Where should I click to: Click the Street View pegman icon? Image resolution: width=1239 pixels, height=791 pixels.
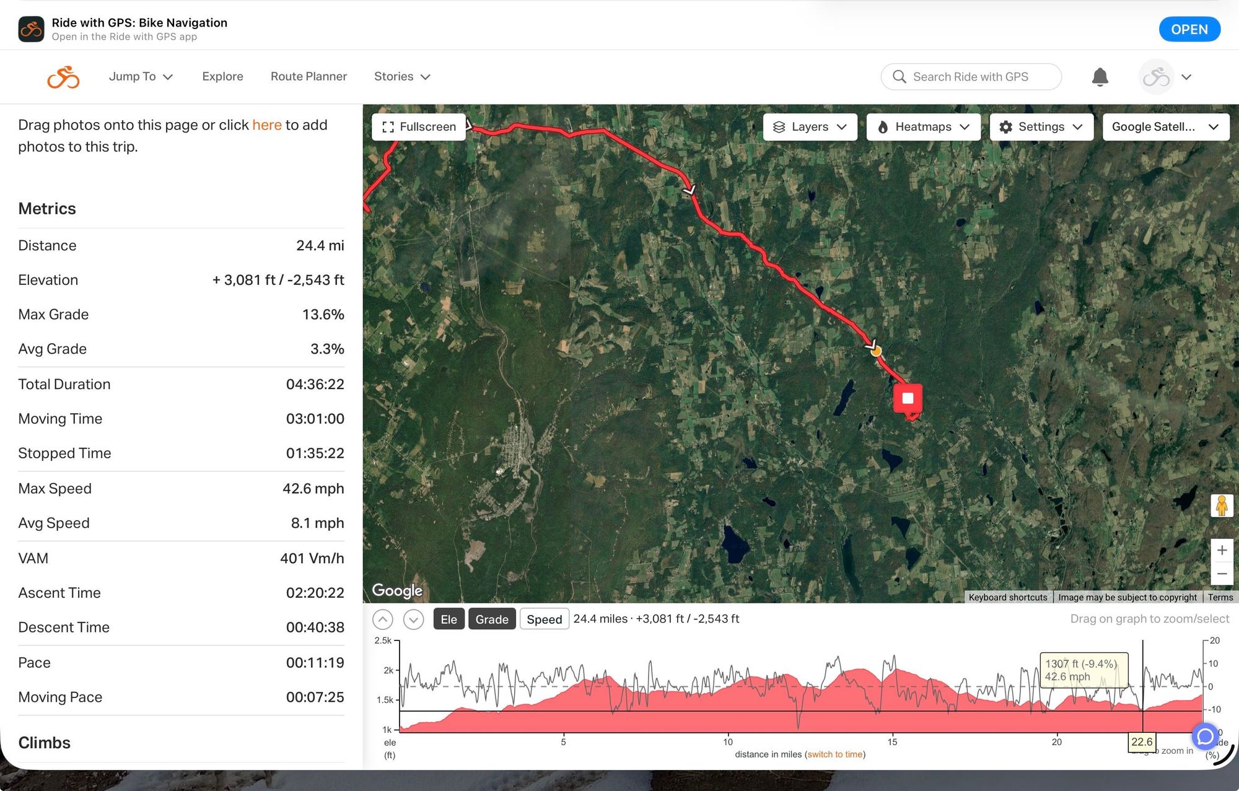point(1222,505)
